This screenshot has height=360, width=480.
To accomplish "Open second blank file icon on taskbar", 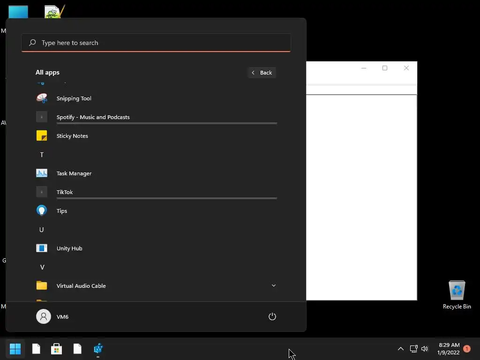I will point(77,348).
